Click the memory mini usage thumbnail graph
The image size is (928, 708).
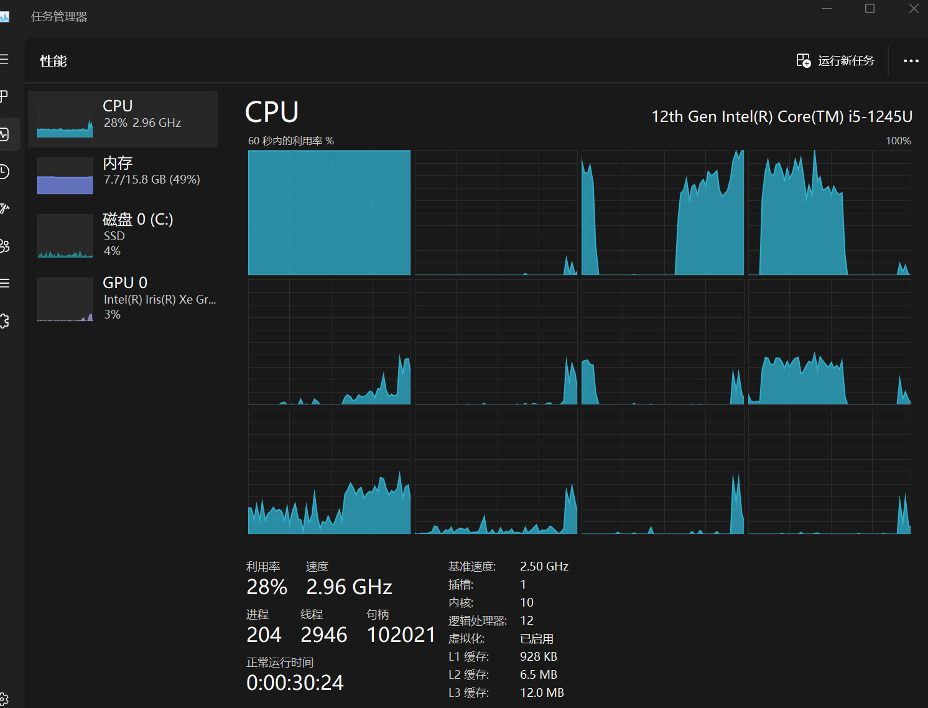[x=65, y=175]
